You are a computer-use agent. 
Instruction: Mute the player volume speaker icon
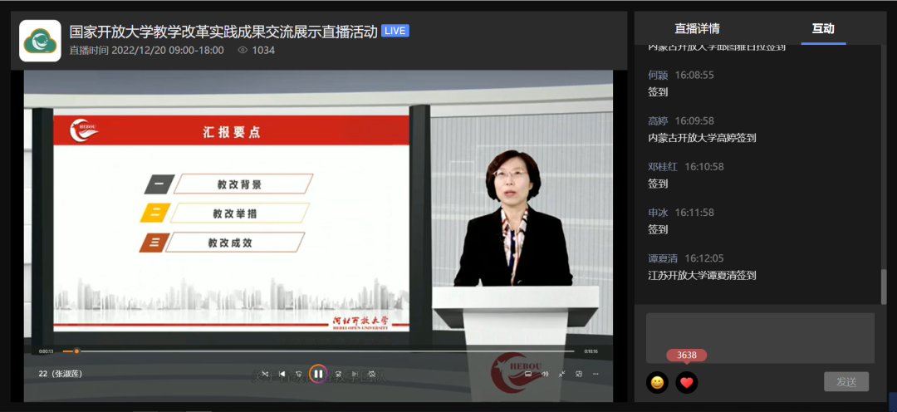pyautogui.click(x=545, y=374)
